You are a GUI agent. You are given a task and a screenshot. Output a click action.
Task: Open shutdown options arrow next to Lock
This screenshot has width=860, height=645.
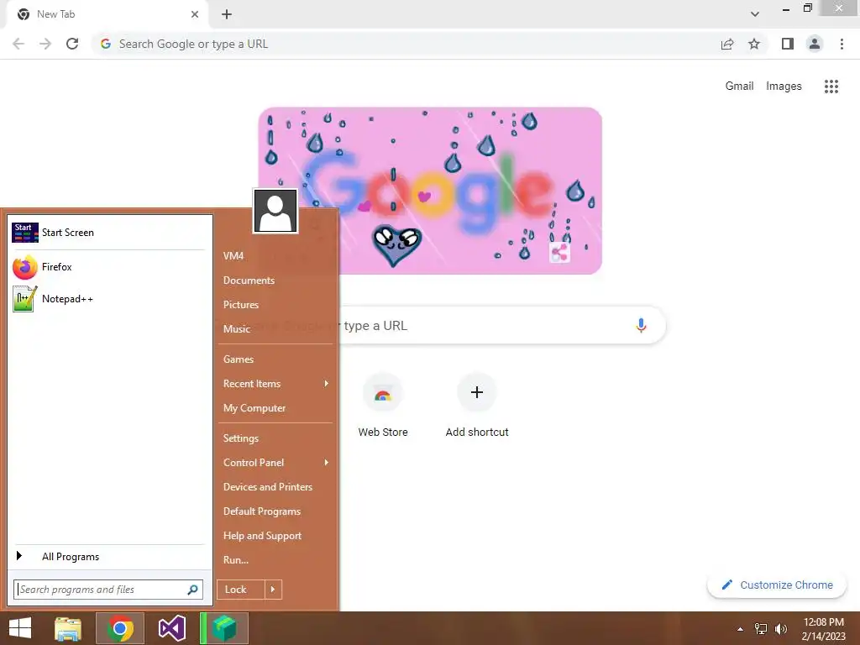coord(273,590)
